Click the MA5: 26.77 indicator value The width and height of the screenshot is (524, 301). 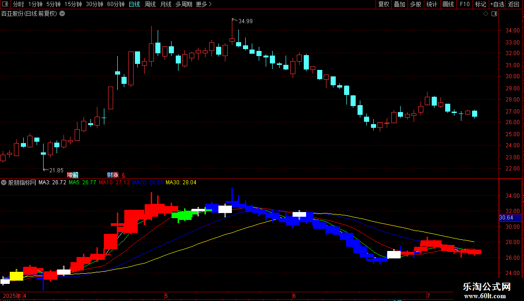(x=82, y=182)
